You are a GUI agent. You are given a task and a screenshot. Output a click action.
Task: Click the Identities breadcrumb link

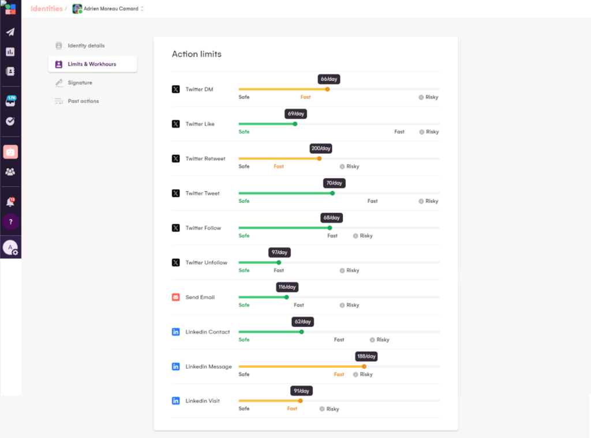click(x=46, y=9)
